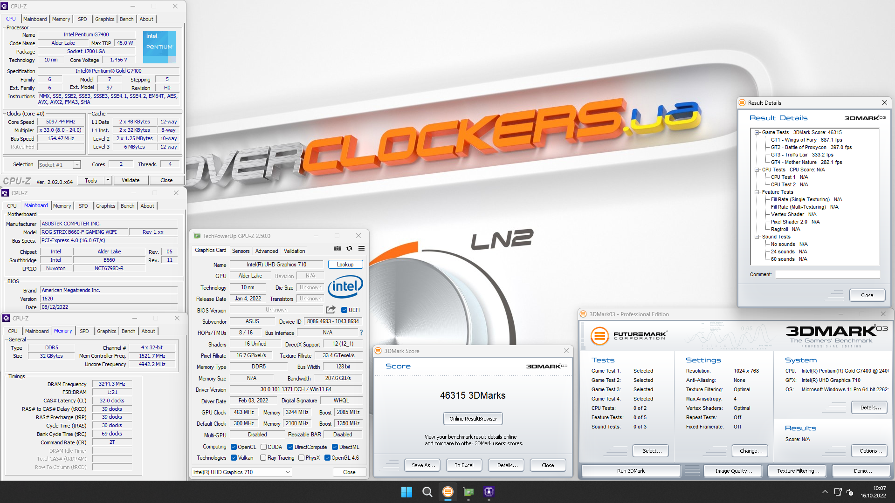Image resolution: width=895 pixels, height=503 pixels.
Task: Click the top CPU-Z window title icon
Action: [x=4, y=6]
